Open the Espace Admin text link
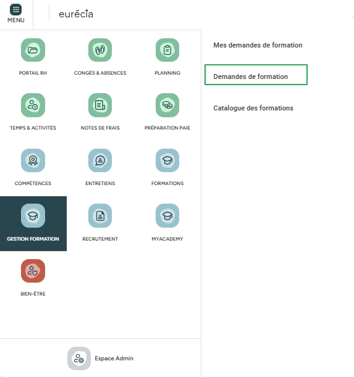The height and width of the screenshot is (377, 354). (x=114, y=358)
